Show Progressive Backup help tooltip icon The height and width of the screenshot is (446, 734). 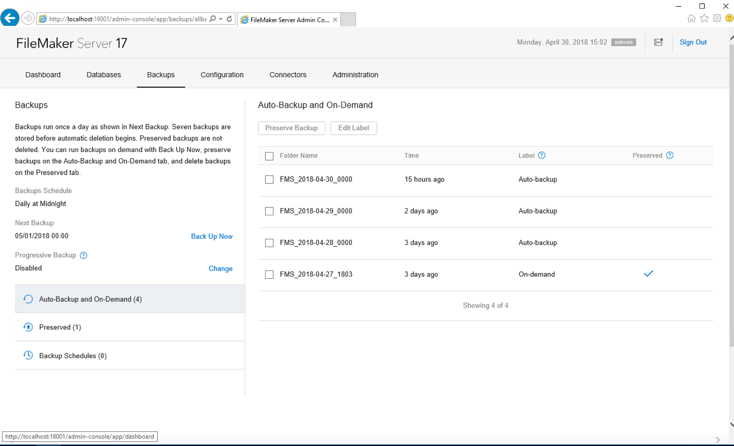click(x=83, y=255)
